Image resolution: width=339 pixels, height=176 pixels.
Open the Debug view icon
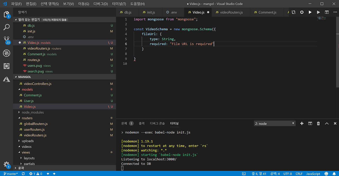point(7,53)
